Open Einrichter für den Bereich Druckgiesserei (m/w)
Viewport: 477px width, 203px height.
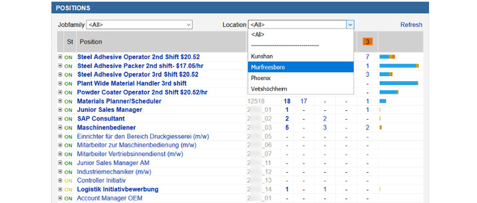point(143,137)
